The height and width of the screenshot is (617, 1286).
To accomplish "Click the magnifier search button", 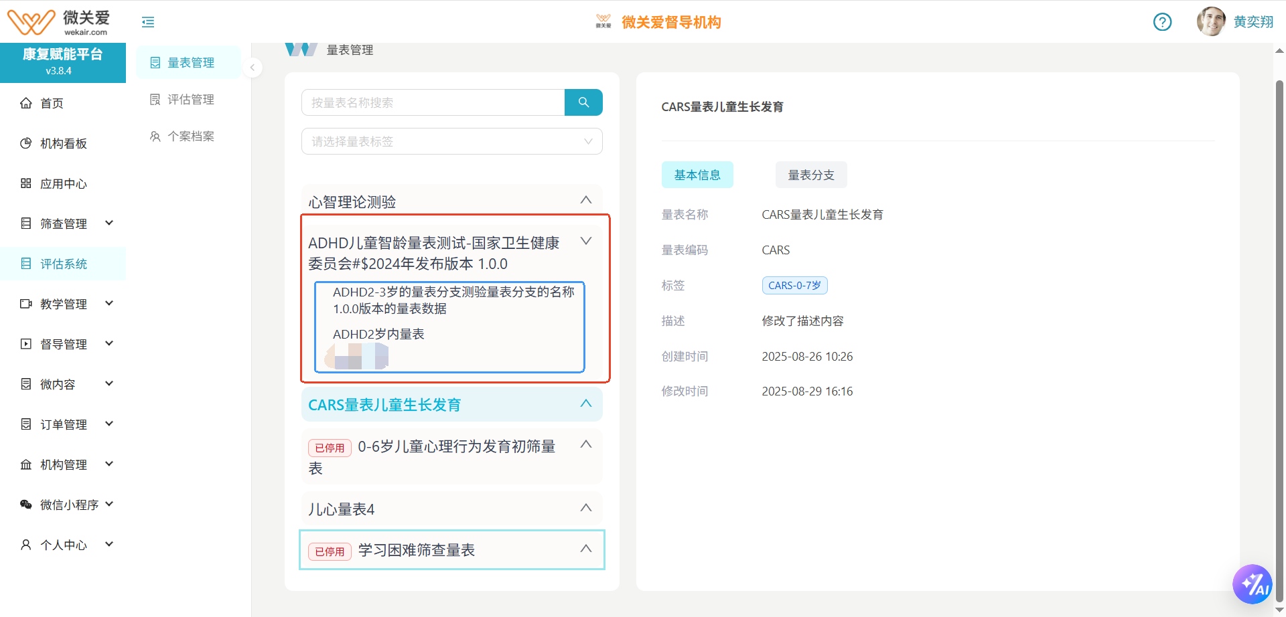I will point(583,102).
